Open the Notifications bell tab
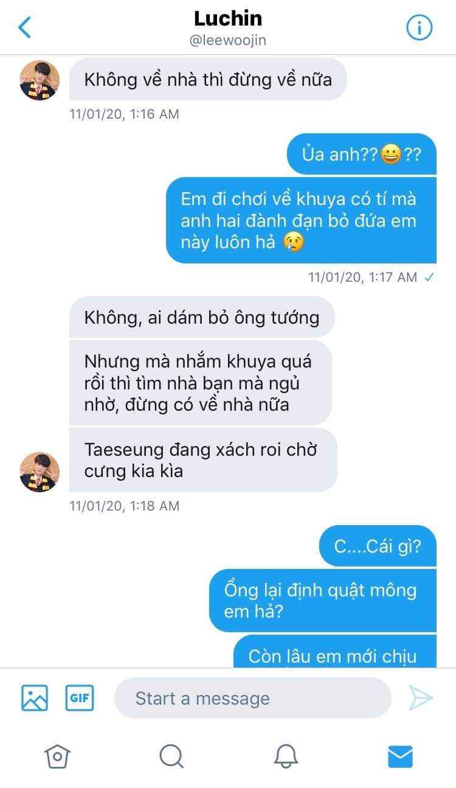Screen dimensions: 456x788 click(x=286, y=756)
